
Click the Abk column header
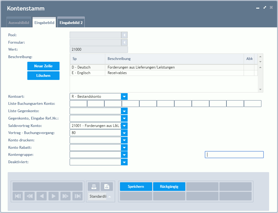click(x=249, y=59)
